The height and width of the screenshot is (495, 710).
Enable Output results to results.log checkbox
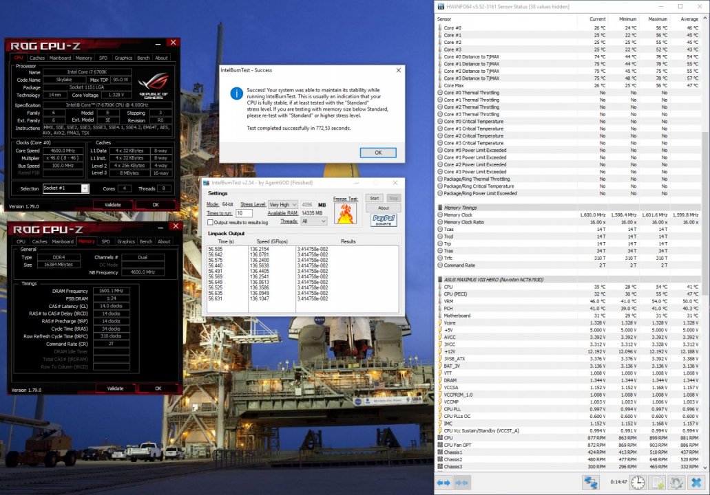coord(210,223)
